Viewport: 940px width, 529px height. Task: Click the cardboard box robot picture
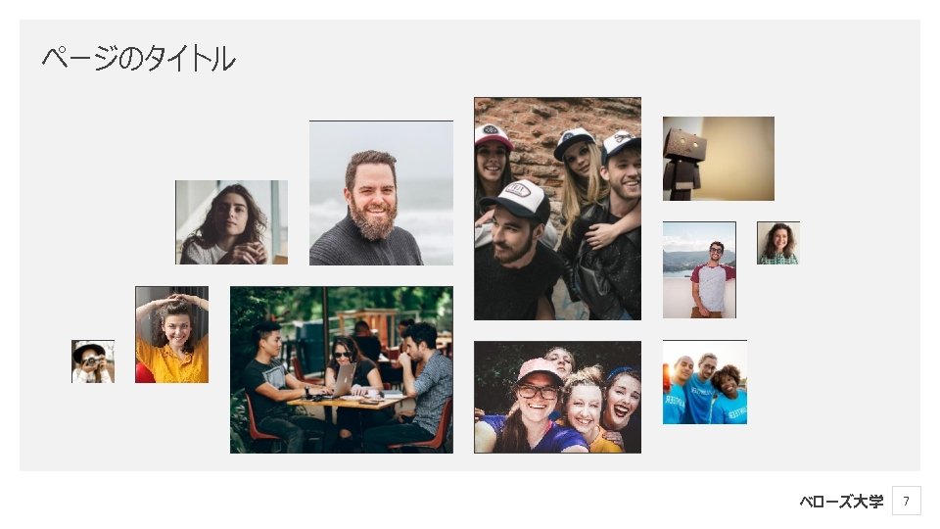(x=718, y=159)
